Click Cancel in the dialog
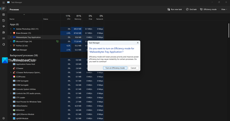The height and width of the screenshot is (121, 230). click(x=133, y=68)
